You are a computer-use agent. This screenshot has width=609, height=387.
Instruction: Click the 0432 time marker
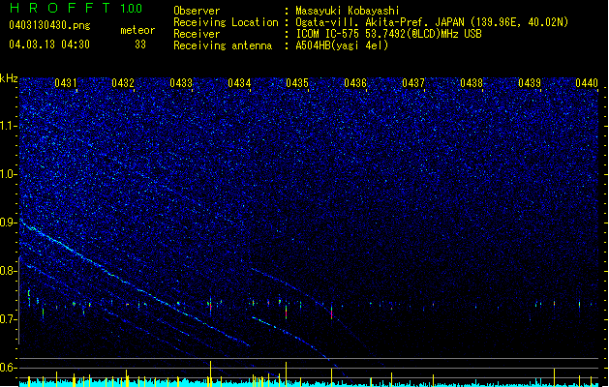click(123, 83)
